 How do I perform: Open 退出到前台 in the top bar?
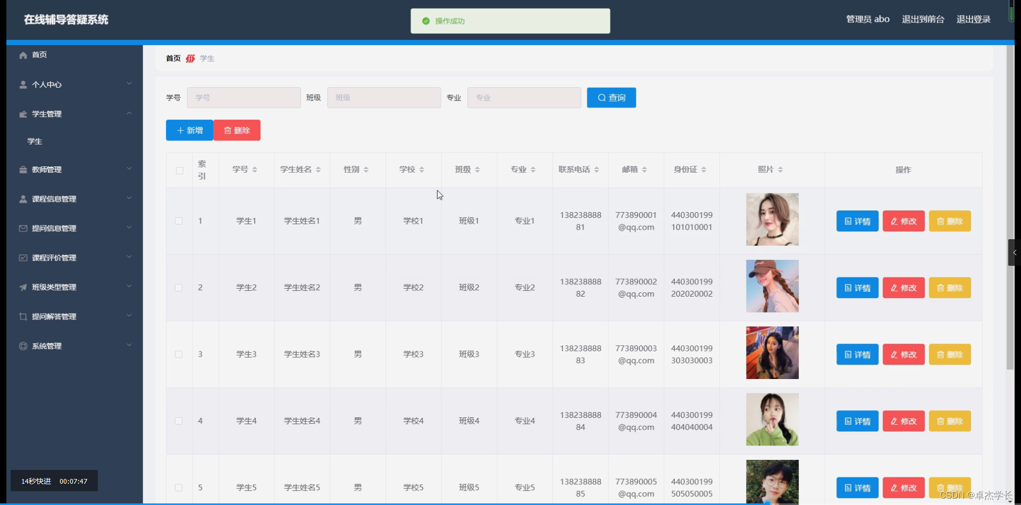click(923, 19)
